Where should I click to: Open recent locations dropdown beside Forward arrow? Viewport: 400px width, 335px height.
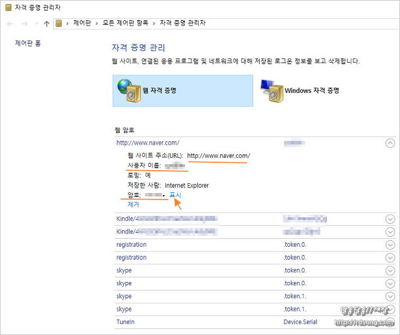coord(35,24)
